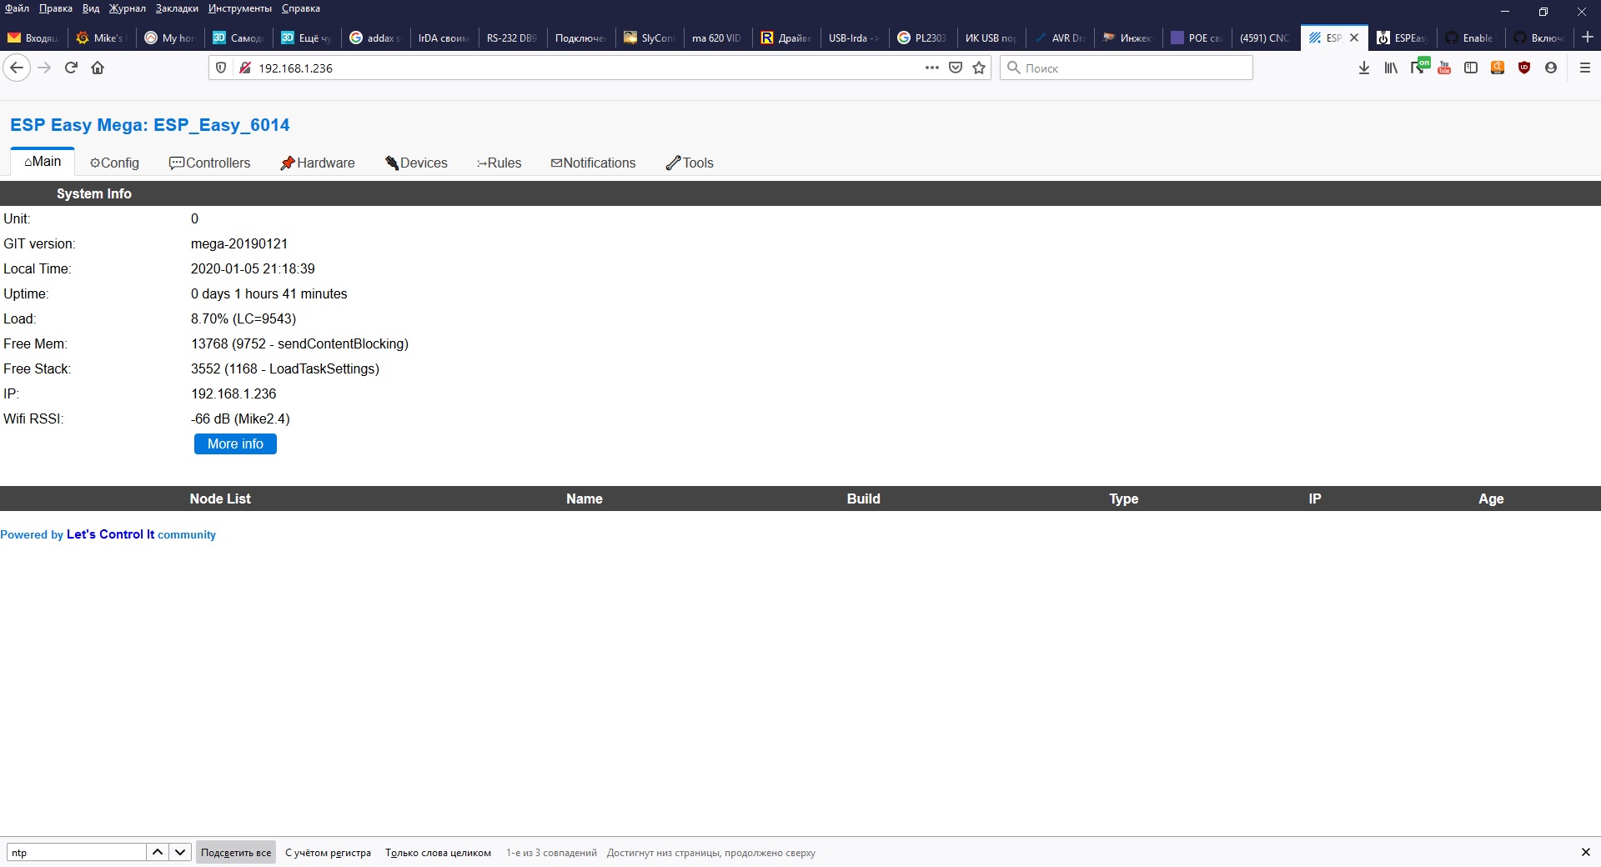The height and width of the screenshot is (867, 1601).
Task: Click the Home icon in browser toolbar
Action: 98,68
